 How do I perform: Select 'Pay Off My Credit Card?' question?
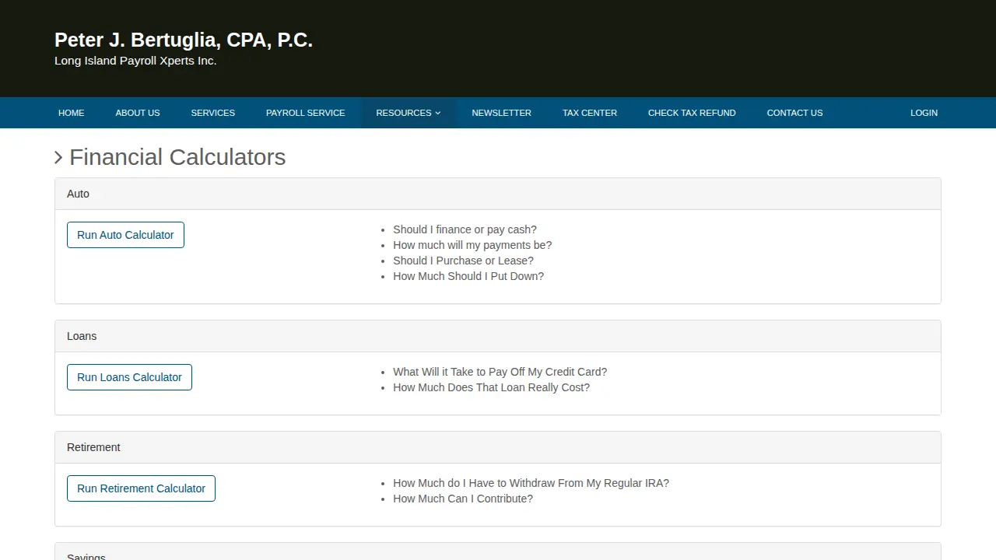click(500, 372)
